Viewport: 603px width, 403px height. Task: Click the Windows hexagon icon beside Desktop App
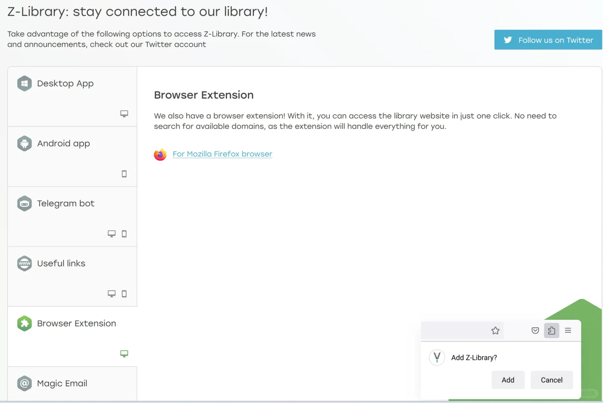point(24,84)
